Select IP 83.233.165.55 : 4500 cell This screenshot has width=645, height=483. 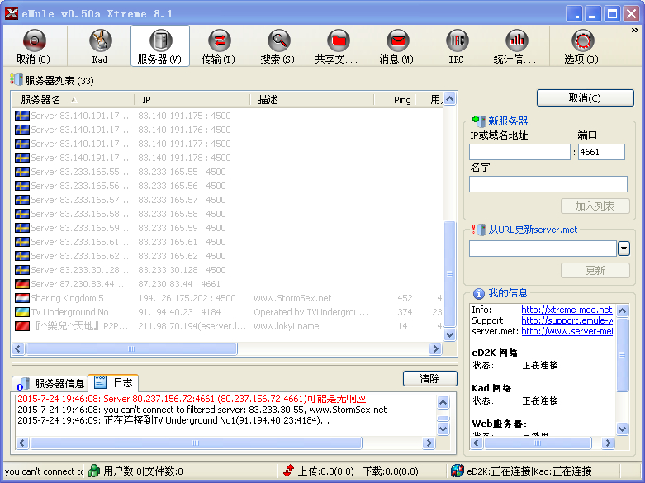click(x=182, y=172)
